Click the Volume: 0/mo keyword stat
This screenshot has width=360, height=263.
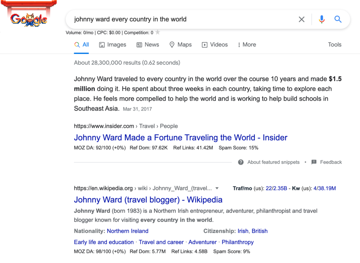(x=79, y=33)
